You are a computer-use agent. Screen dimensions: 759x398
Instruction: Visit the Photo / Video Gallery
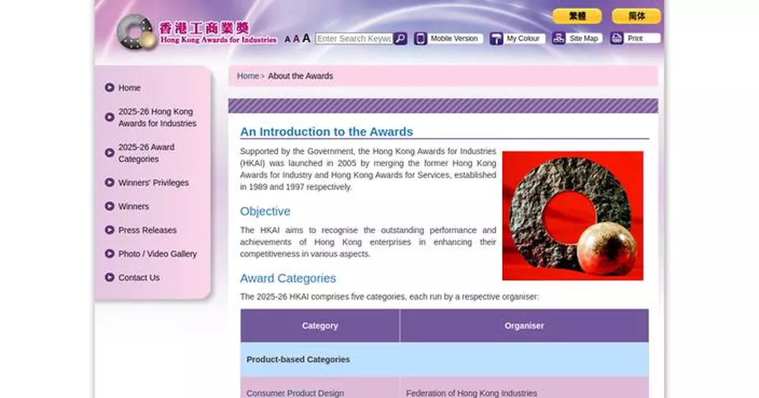click(x=157, y=254)
